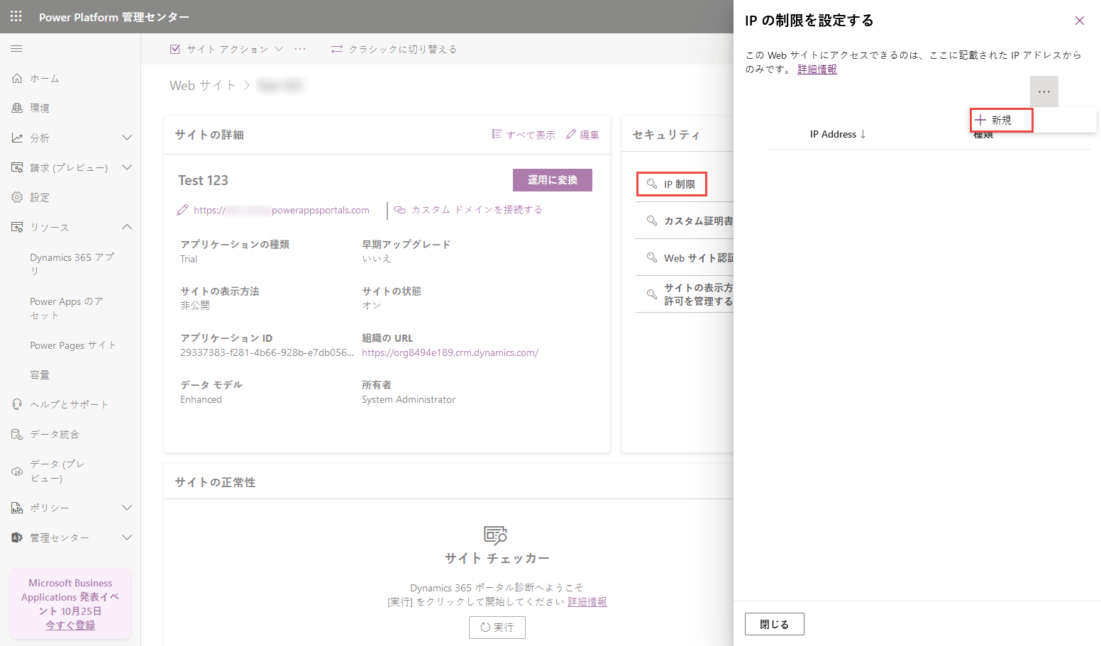The image size is (1101, 646).
Task: Click クラシックに切り替える
Action: [x=394, y=49]
